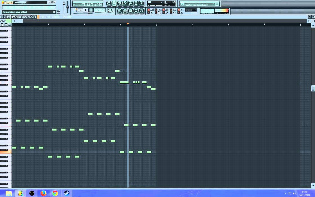Toggle the Abc note labels button
315x197 pixels.
10,25
